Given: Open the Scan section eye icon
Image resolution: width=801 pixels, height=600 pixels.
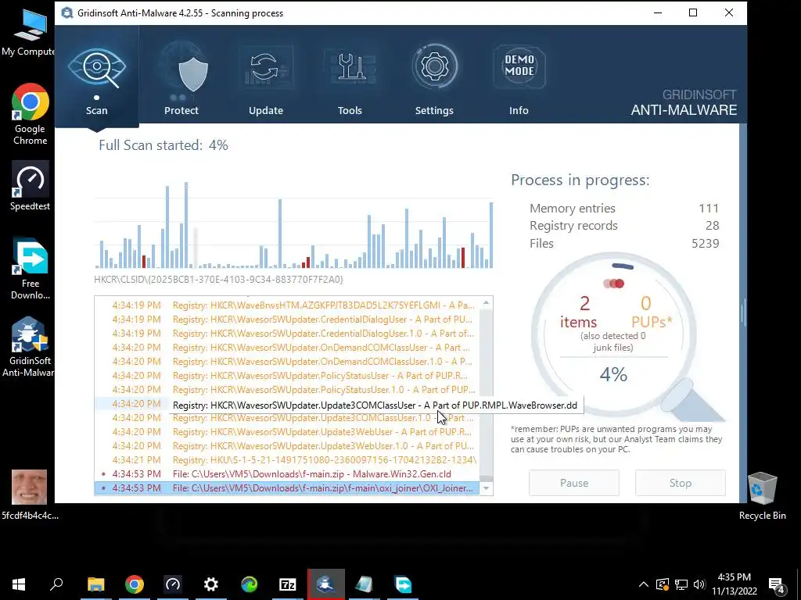Looking at the screenshot, I should [96, 69].
